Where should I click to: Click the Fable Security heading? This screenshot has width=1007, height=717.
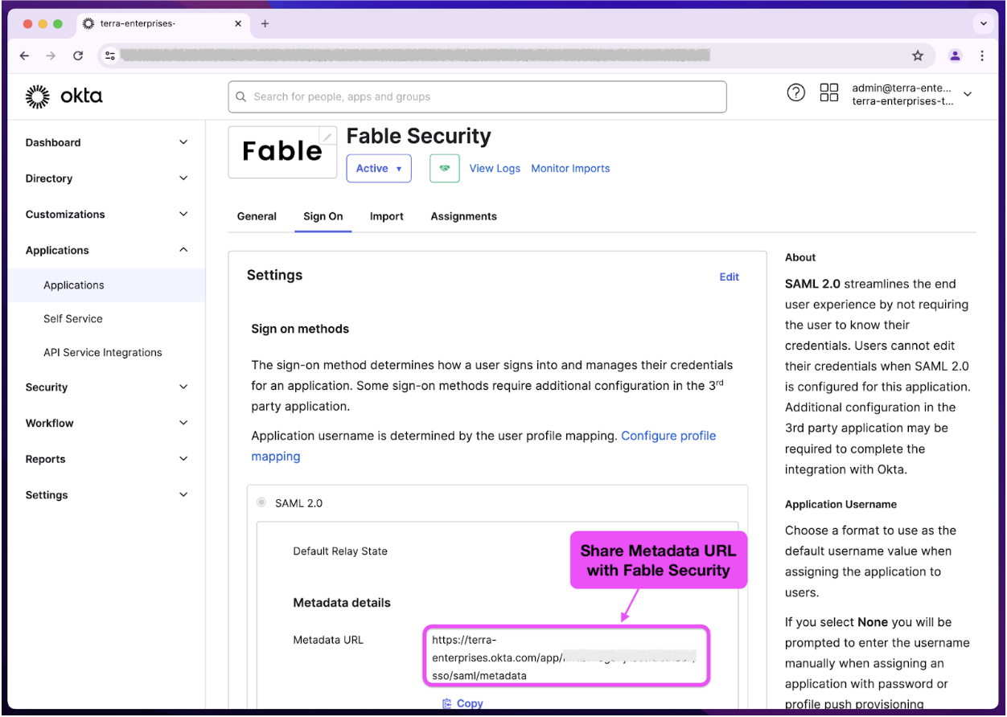click(x=418, y=136)
